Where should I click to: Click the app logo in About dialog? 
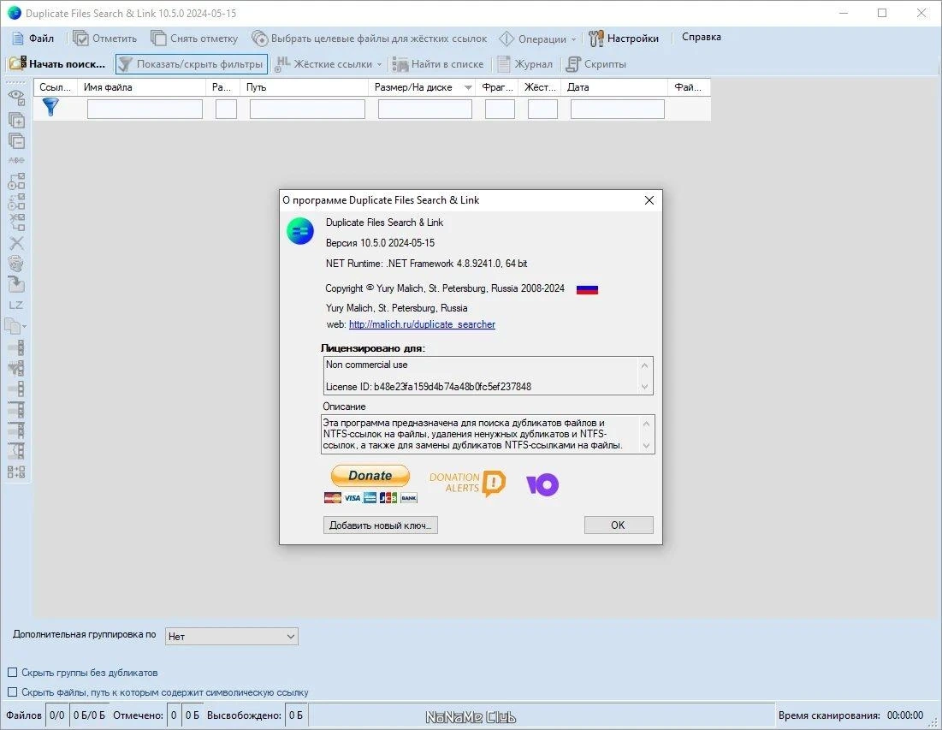(299, 231)
